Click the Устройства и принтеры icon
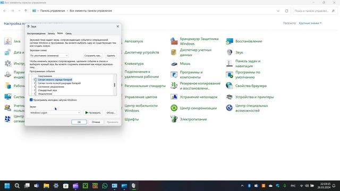 (x=229, y=97)
